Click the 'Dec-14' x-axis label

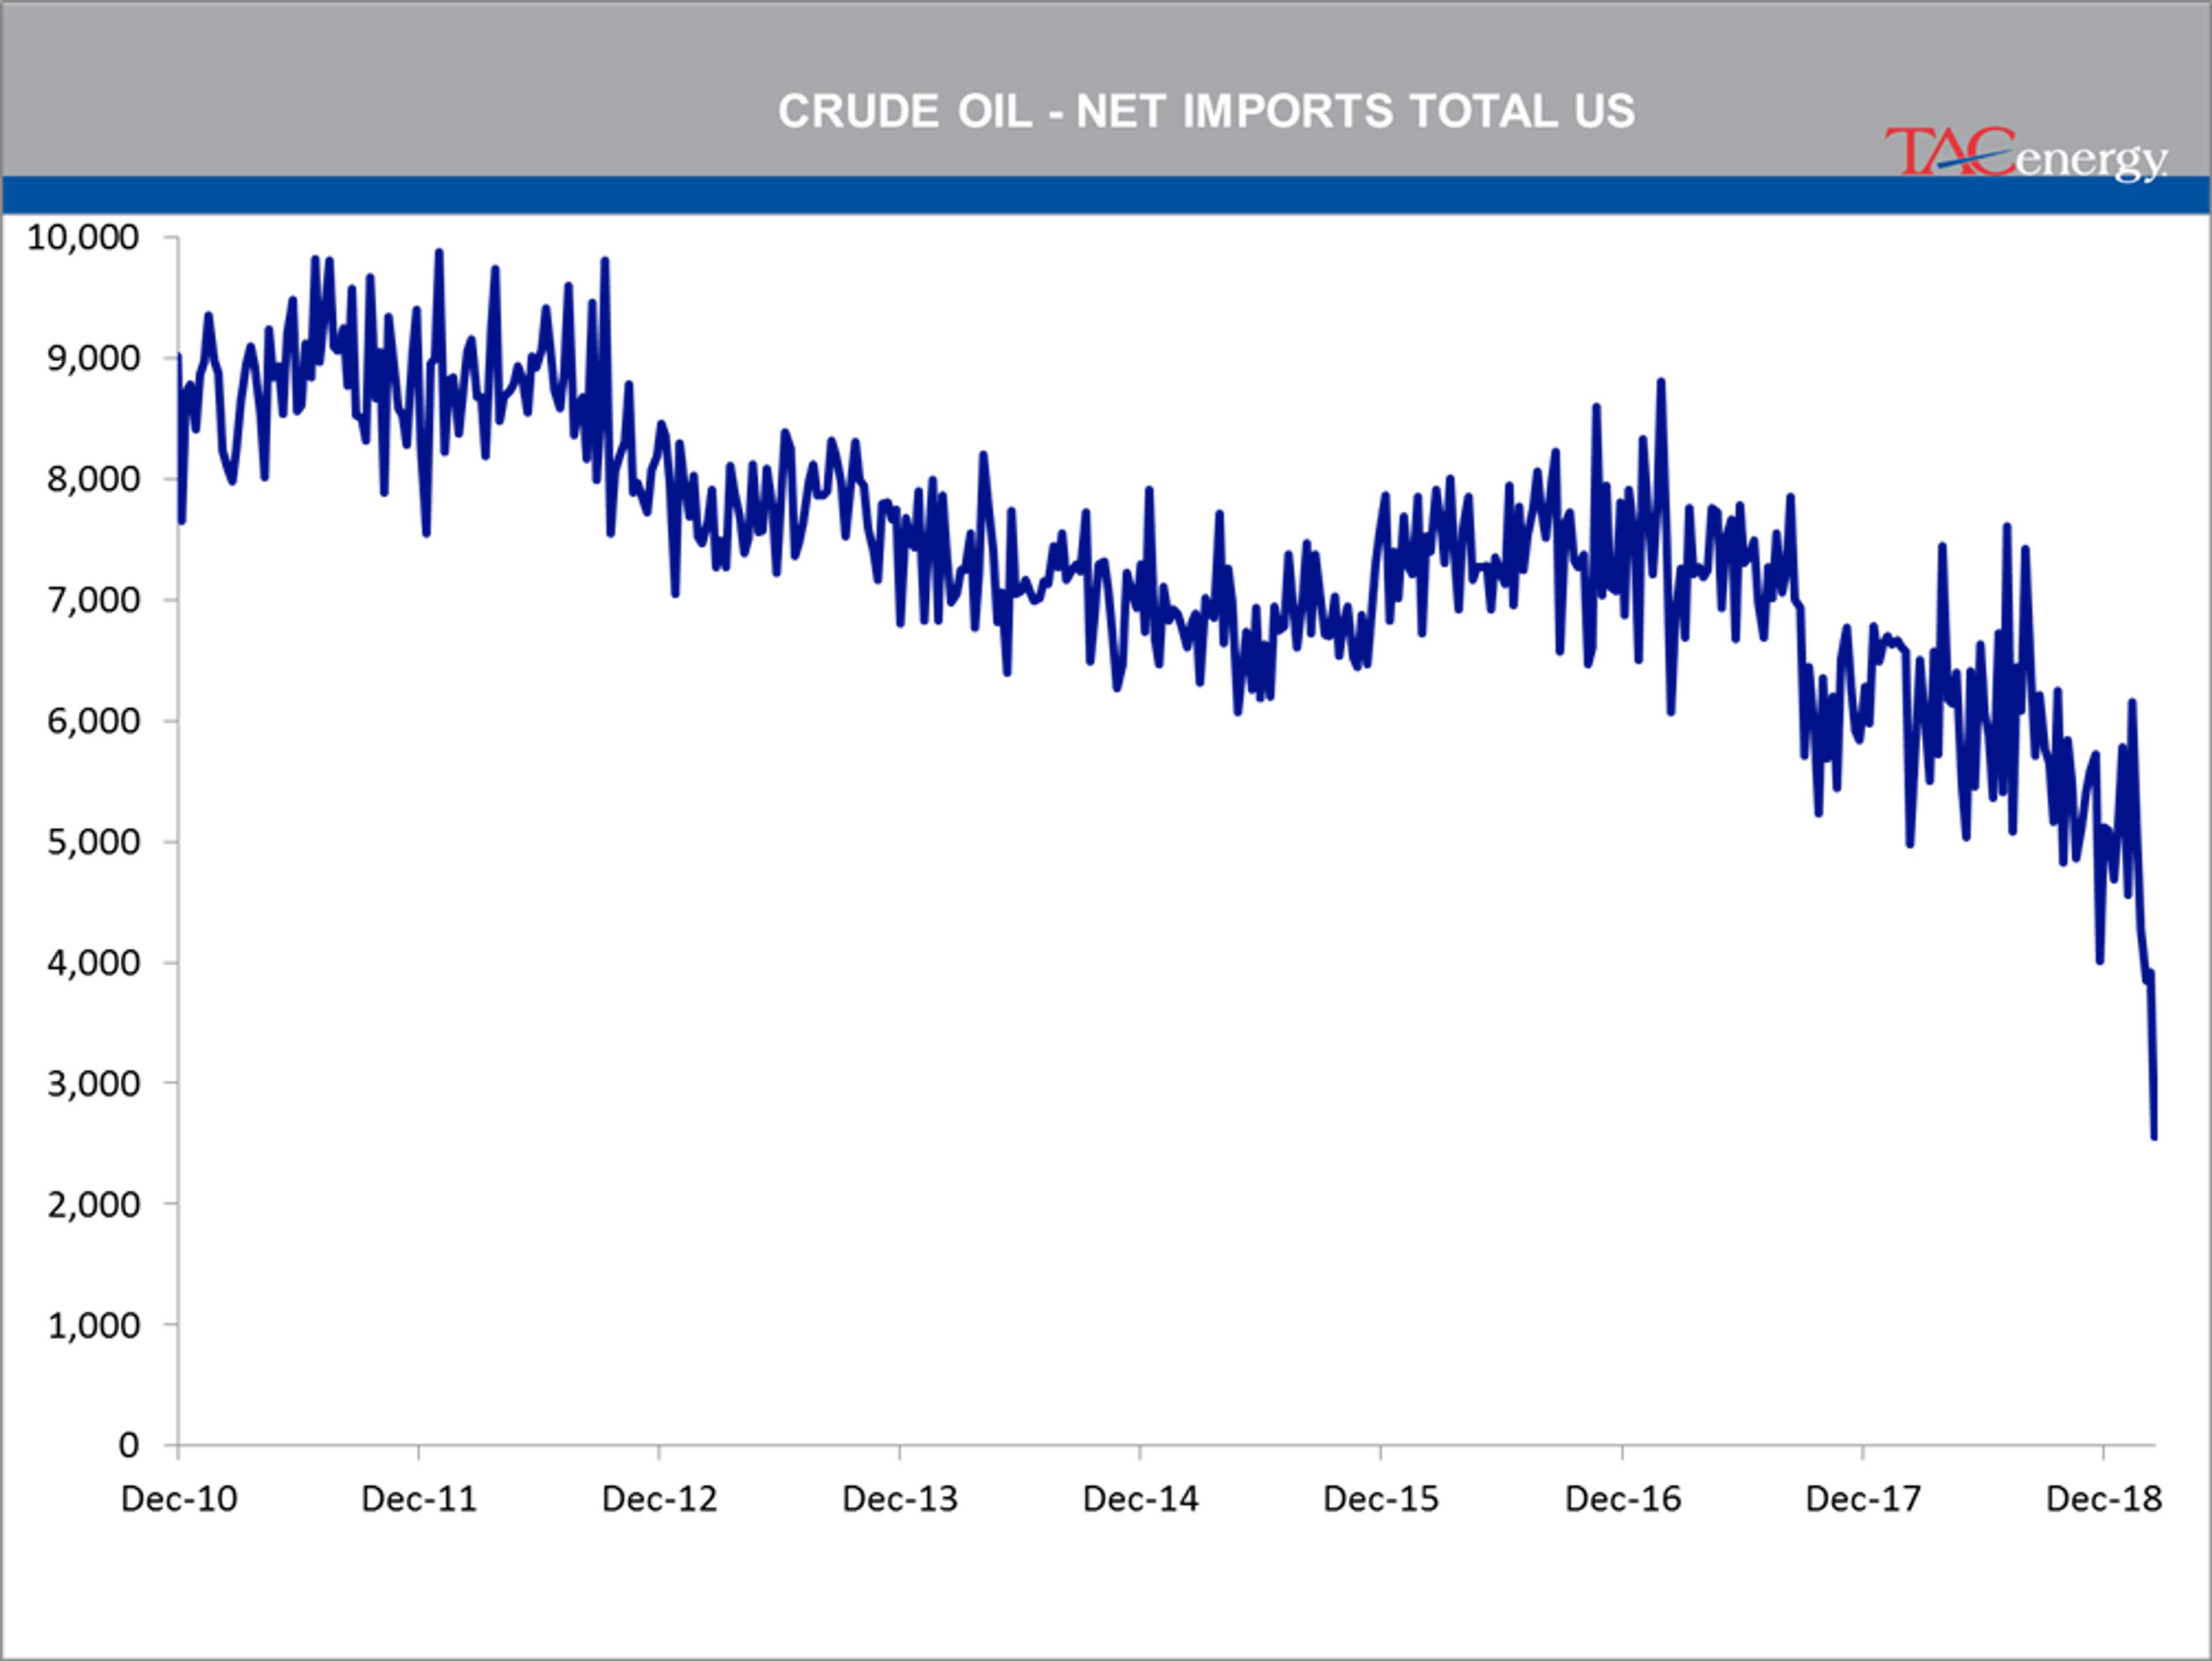[1140, 1500]
